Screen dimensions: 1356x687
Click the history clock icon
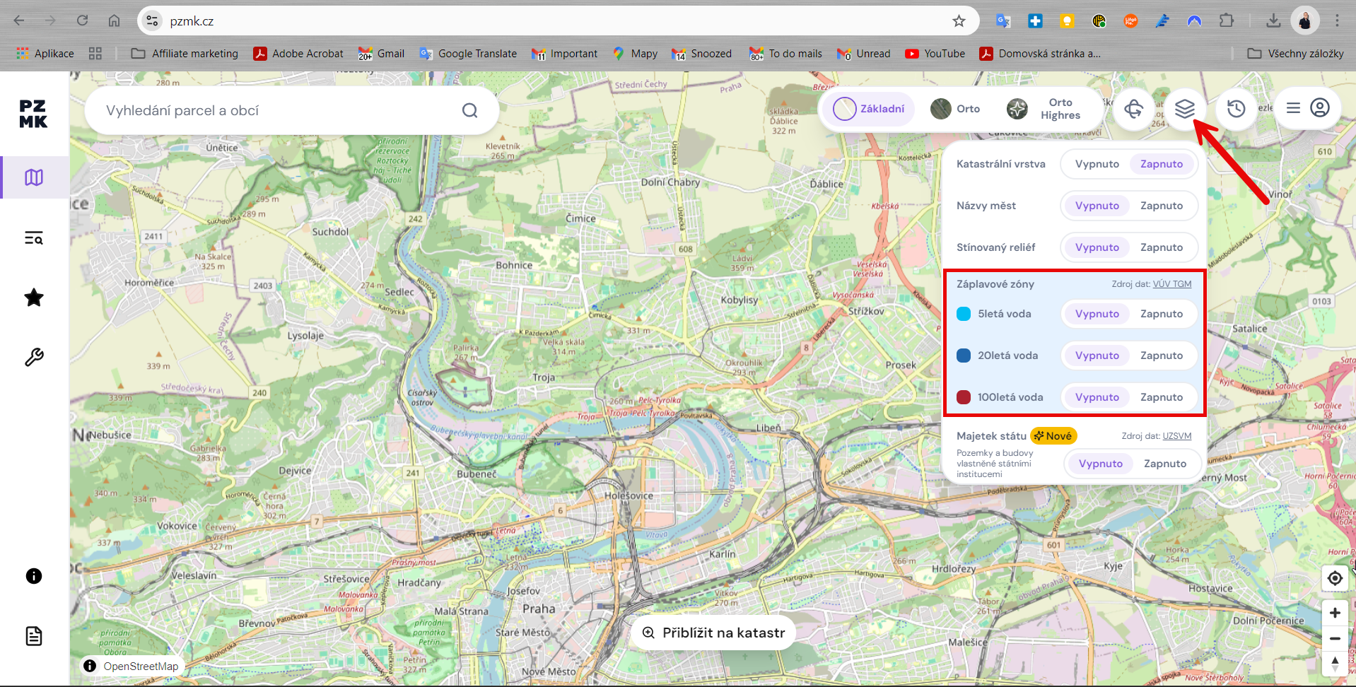pos(1236,109)
